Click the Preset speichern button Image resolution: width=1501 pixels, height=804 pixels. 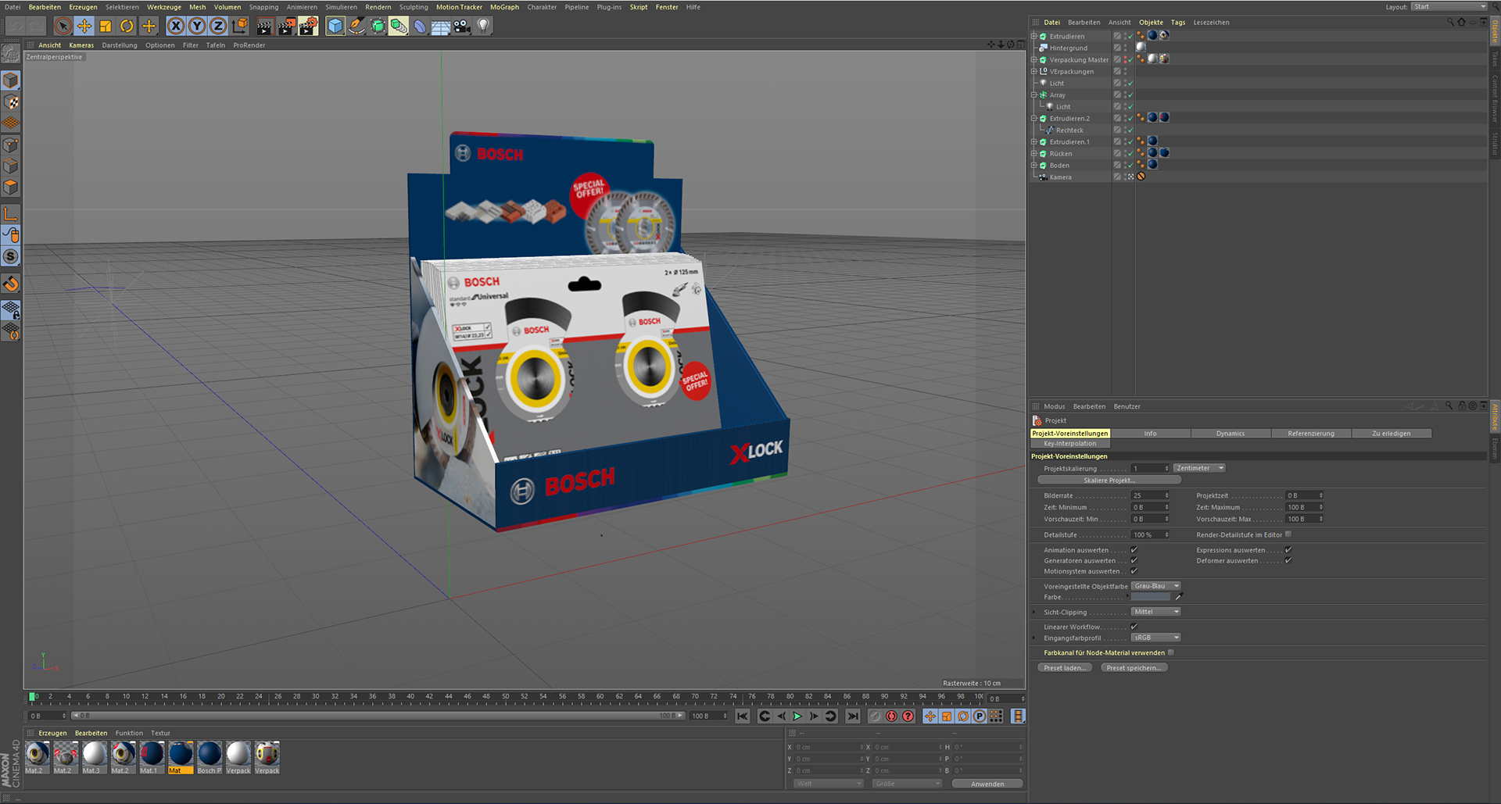coord(1134,668)
